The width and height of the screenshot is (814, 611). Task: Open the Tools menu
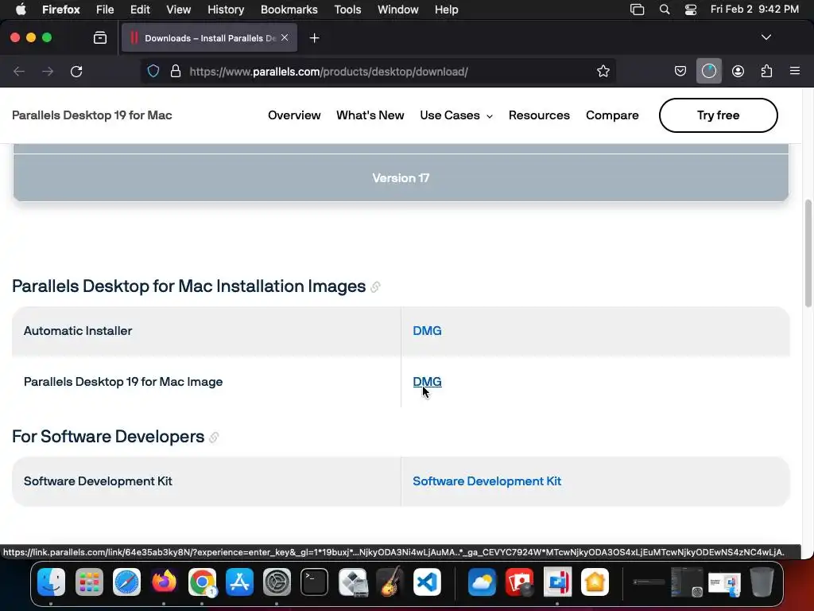347,10
